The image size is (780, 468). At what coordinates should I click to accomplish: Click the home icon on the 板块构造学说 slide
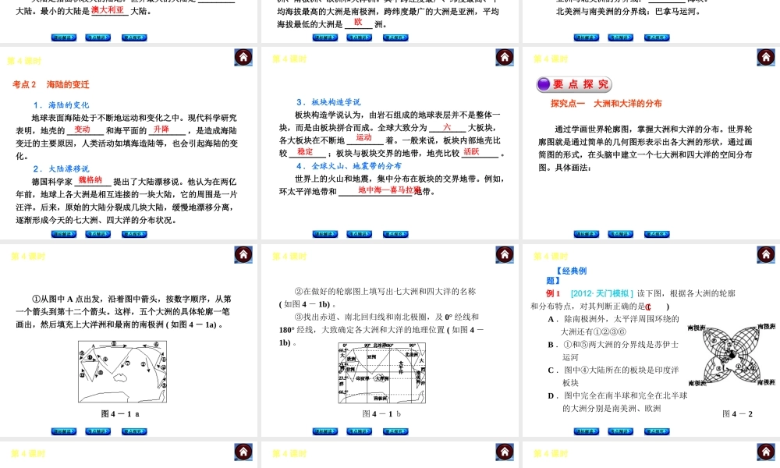tap(505, 57)
